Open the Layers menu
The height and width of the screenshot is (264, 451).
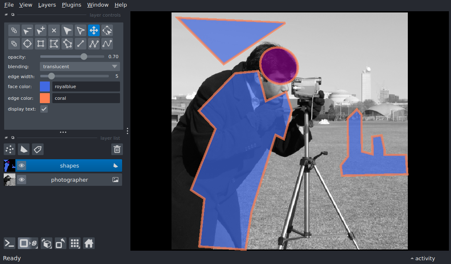click(47, 5)
